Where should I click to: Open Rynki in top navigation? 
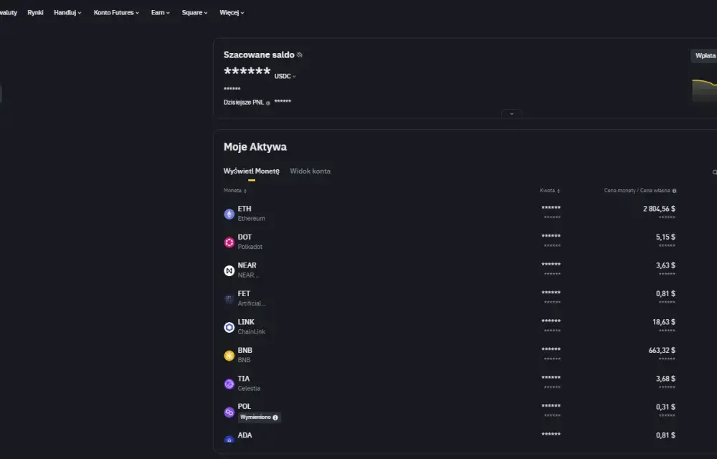click(x=35, y=13)
